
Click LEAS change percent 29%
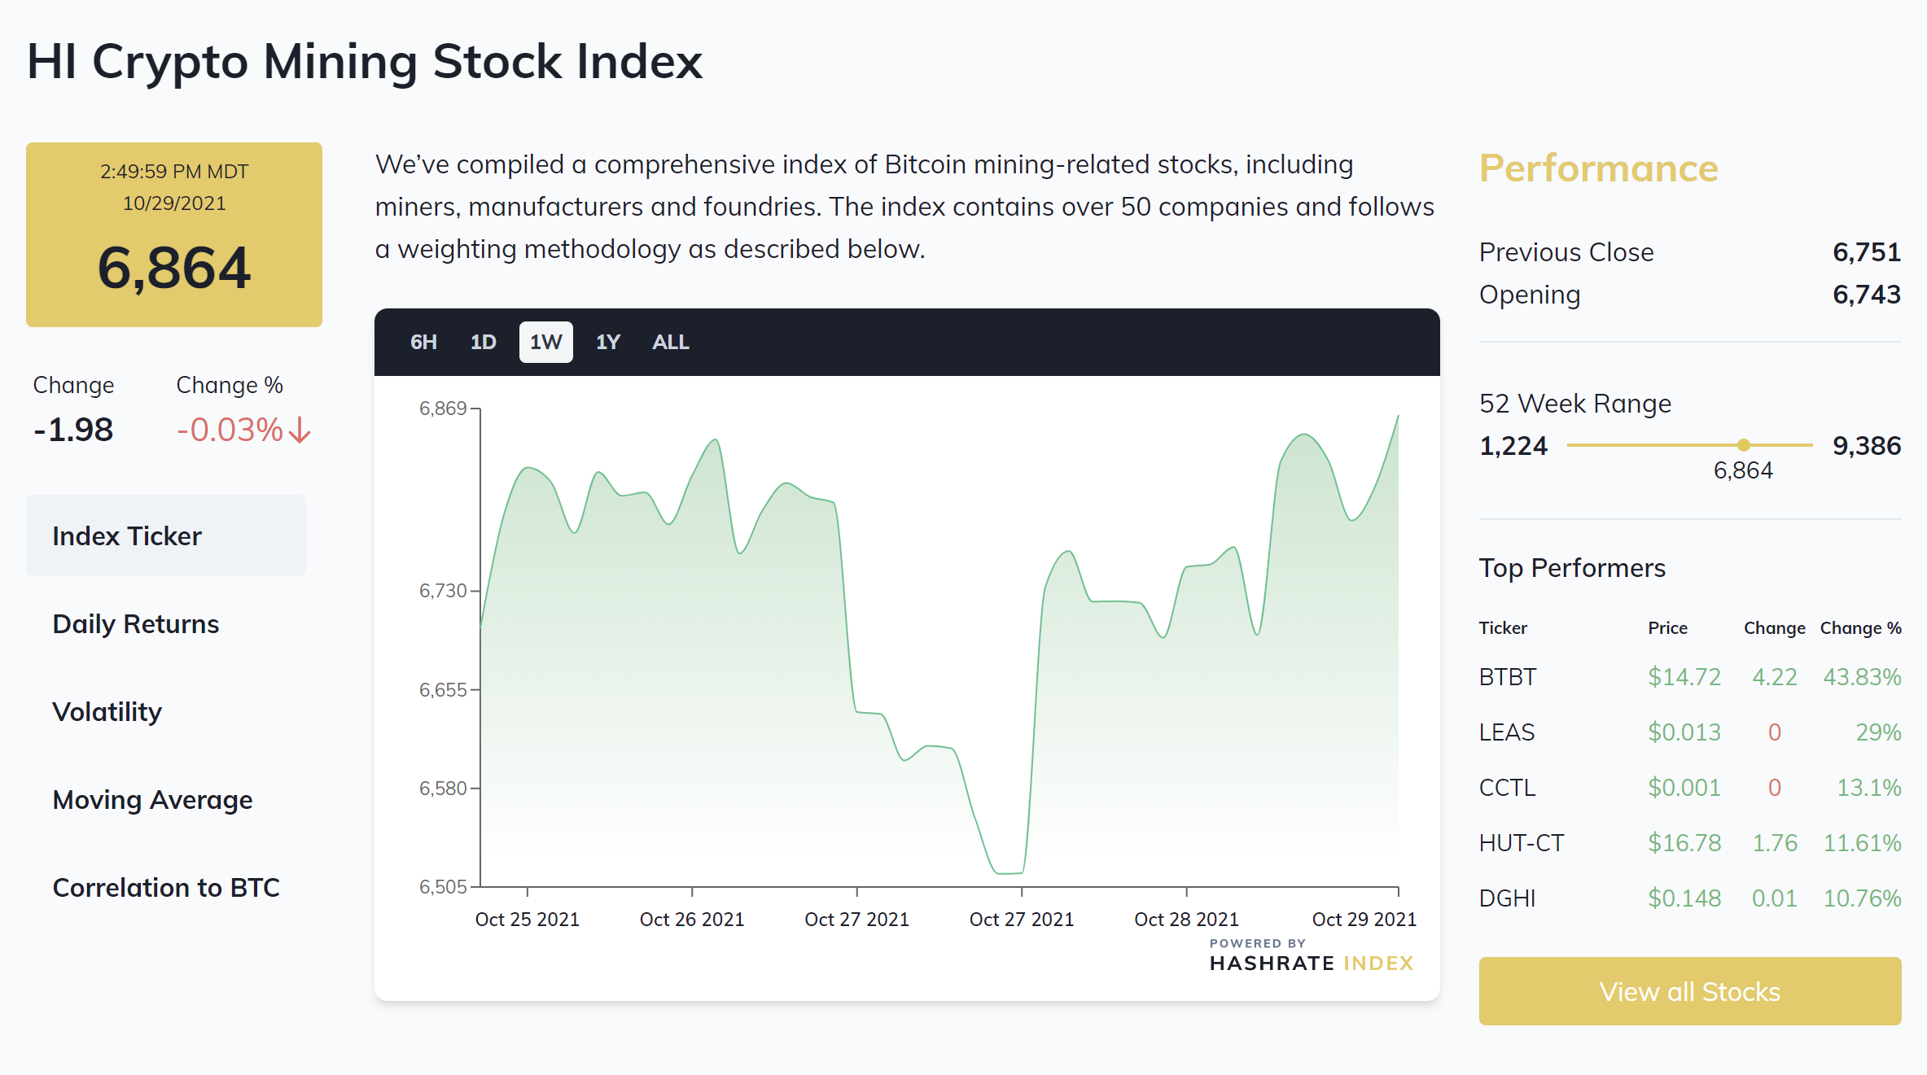click(x=1878, y=732)
